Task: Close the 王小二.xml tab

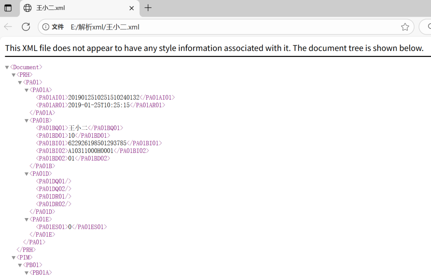Action: click(x=132, y=8)
